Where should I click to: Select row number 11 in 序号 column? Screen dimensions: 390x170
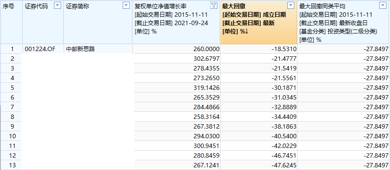click(x=12, y=146)
